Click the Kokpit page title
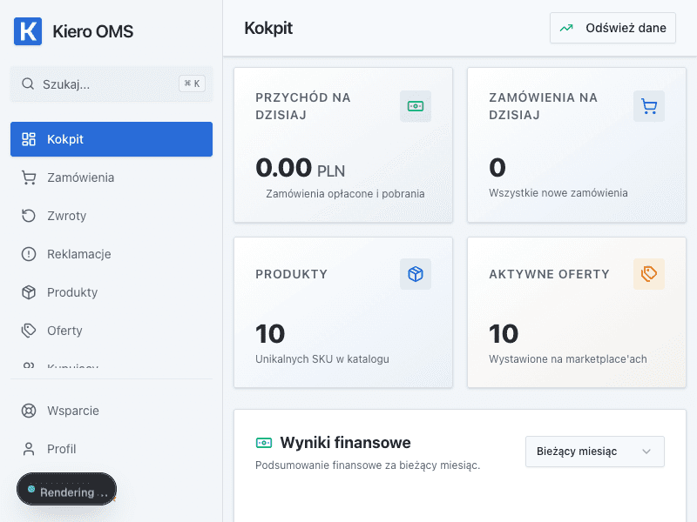The image size is (697, 522). 268,29
